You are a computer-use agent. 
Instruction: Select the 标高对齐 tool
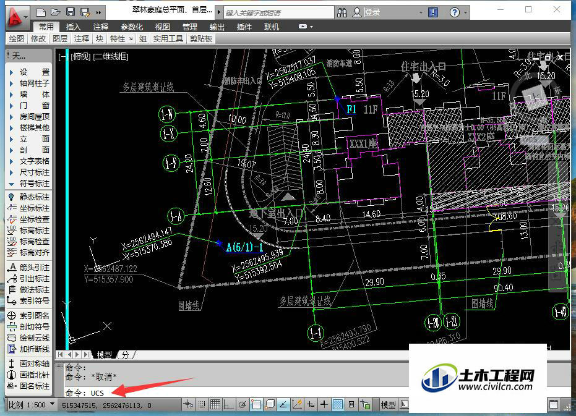(x=29, y=253)
